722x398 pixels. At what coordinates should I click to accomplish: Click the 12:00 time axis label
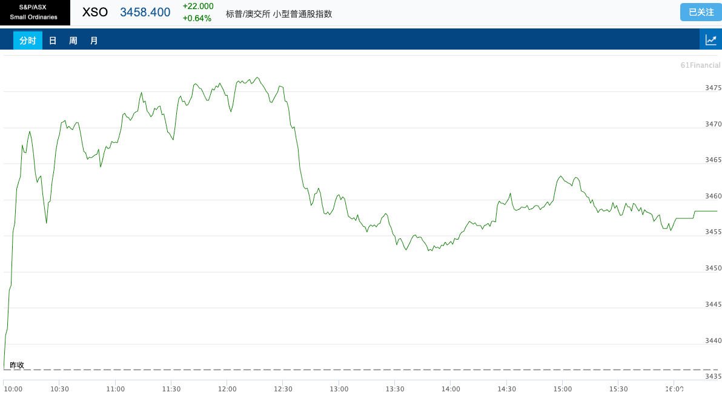tap(227, 390)
